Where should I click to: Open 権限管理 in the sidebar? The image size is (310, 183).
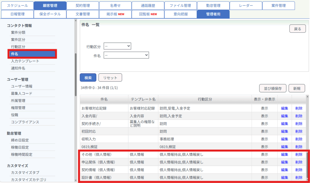click(x=18, y=108)
